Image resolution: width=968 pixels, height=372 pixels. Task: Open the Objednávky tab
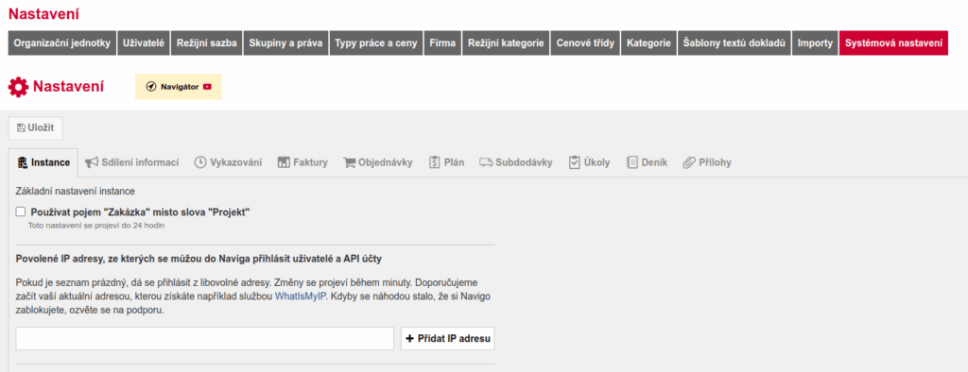click(x=378, y=162)
